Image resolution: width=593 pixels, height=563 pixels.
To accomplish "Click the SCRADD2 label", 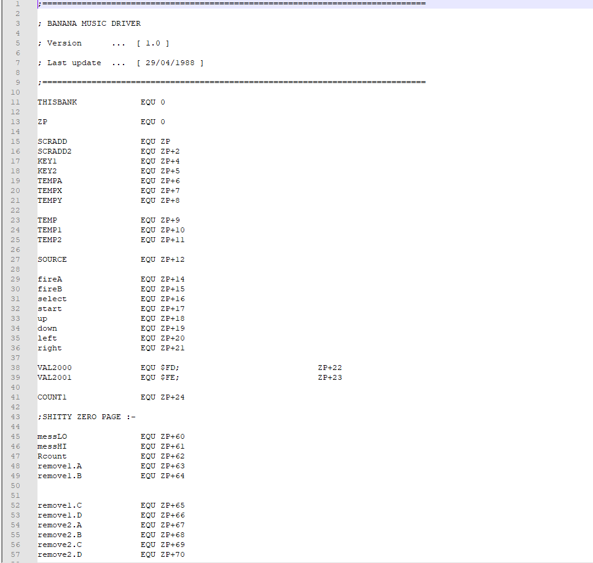I will 55,151.
